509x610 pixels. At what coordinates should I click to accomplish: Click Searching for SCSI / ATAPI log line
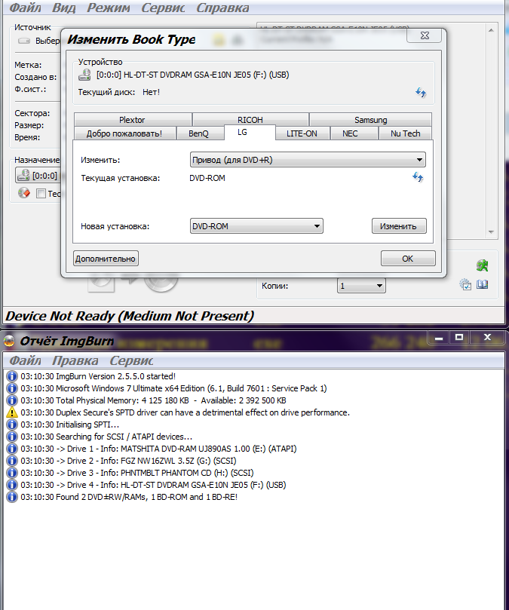pyautogui.click(x=106, y=437)
